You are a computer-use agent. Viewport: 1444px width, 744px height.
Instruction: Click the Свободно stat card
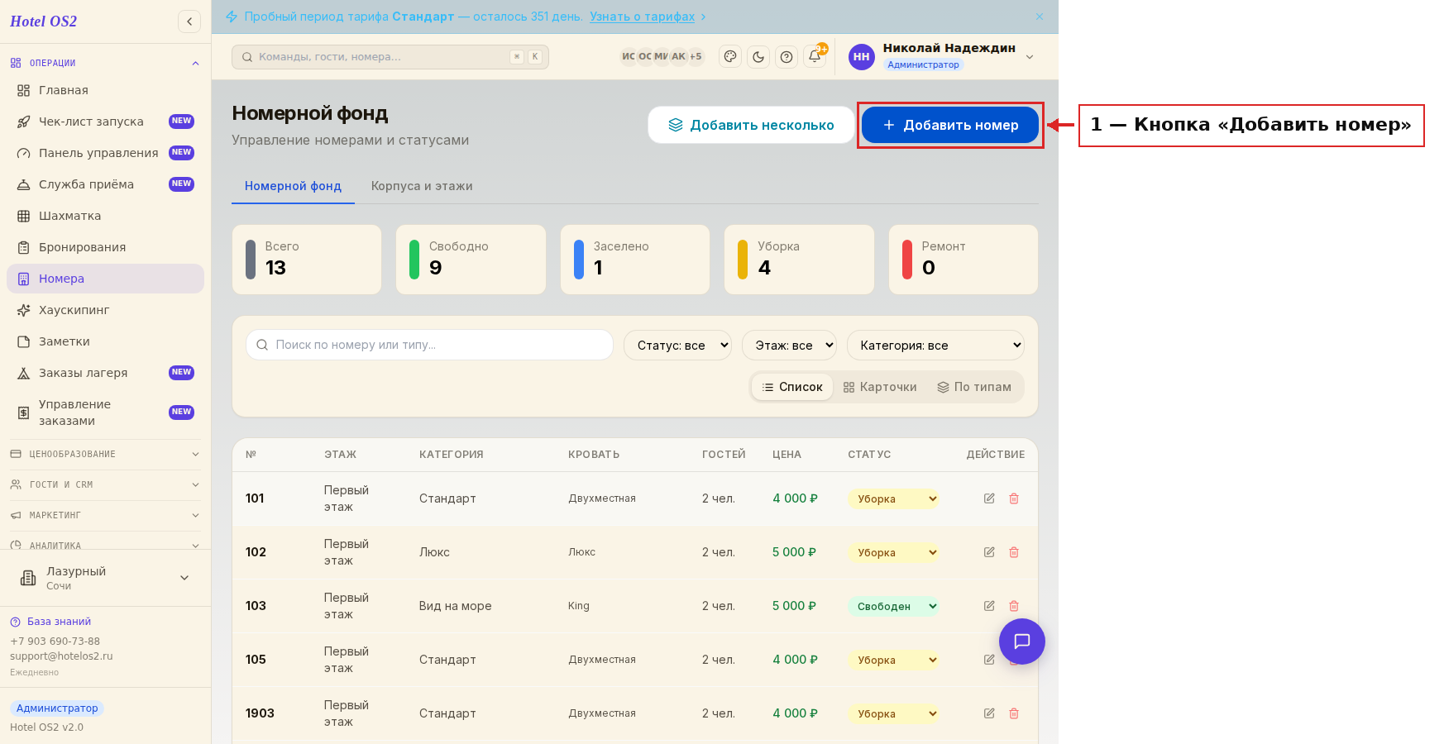tap(471, 260)
